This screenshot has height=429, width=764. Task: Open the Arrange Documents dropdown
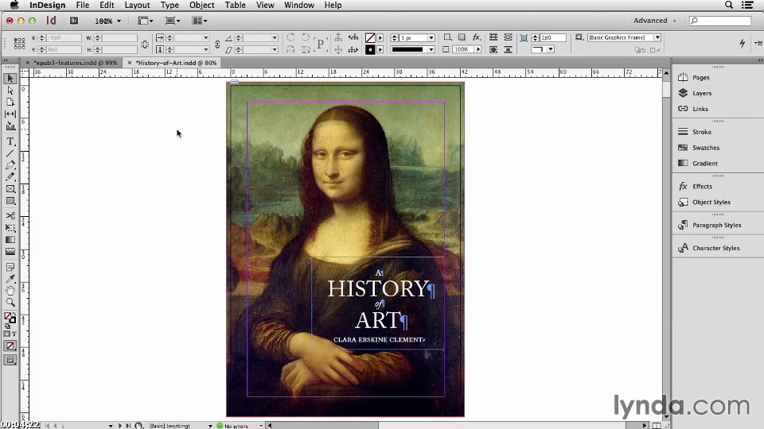[200, 21]
